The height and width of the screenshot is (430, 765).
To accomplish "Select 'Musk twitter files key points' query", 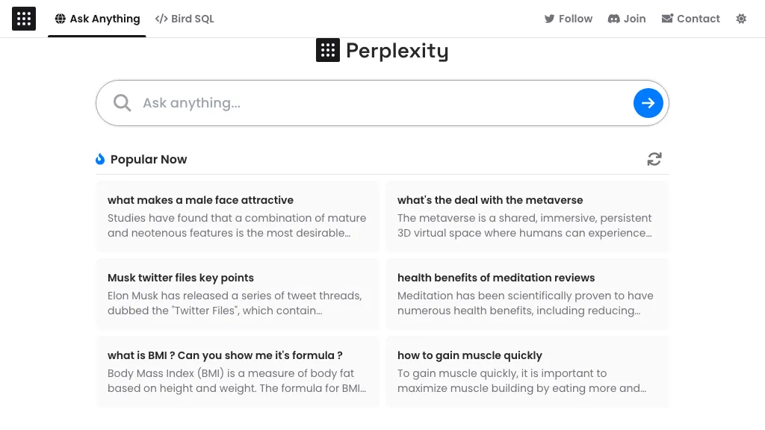I will [238, 294].
